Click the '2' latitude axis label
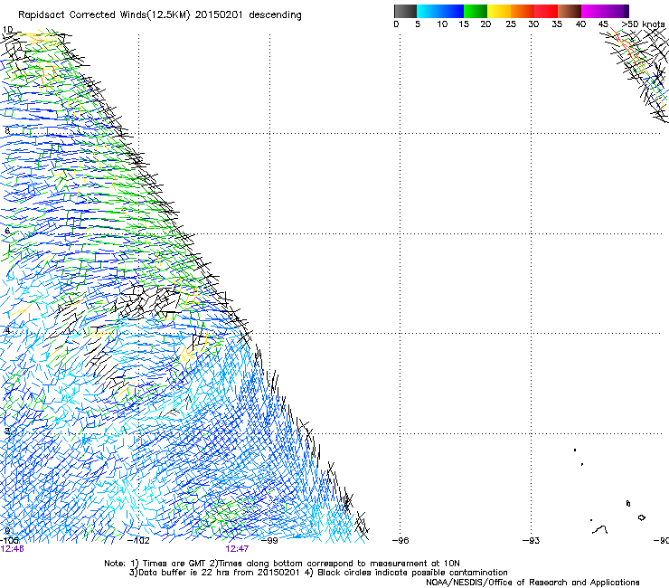669x588 pixels. tap(7, 431)
